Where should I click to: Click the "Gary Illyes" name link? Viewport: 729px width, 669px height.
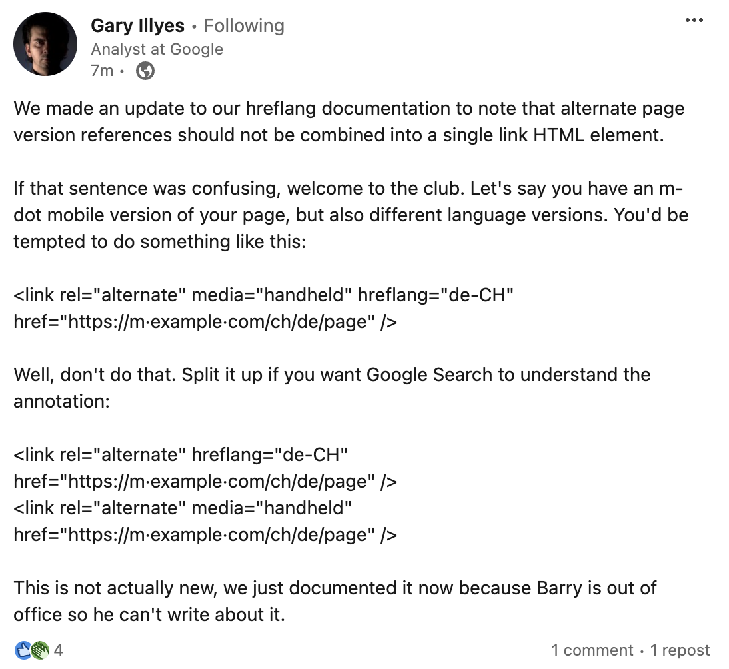[x=139, y=25]
